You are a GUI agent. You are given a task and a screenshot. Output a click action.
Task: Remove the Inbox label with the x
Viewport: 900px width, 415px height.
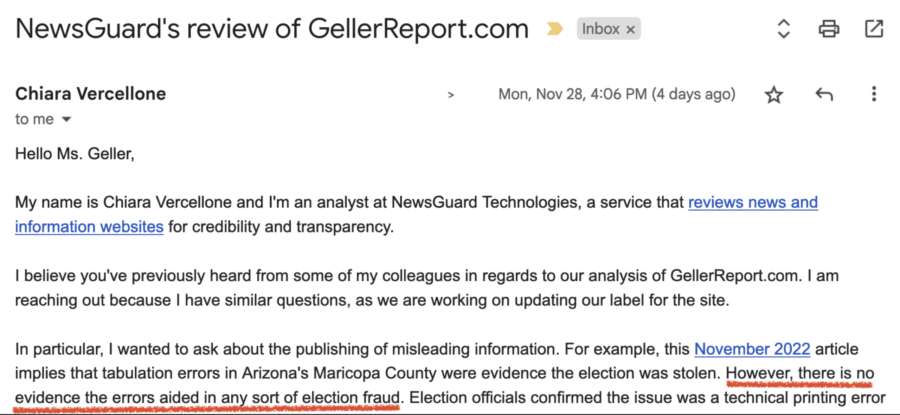[631, 29]
